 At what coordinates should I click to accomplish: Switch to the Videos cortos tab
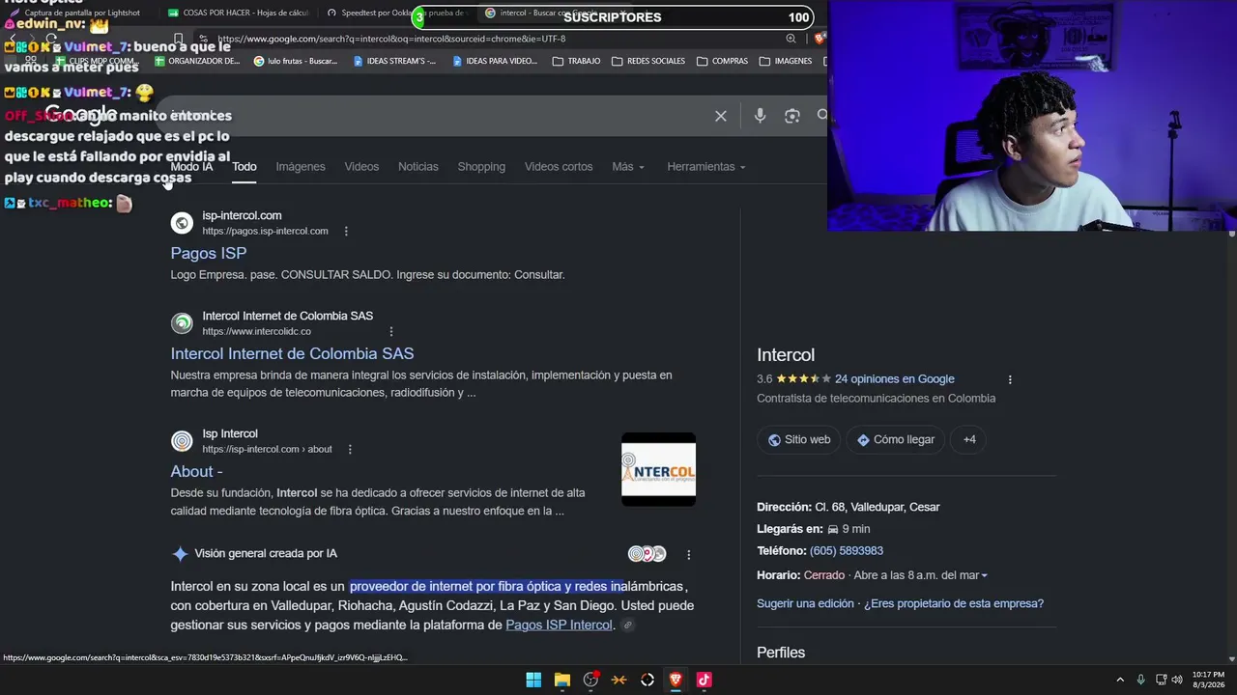click(x=559, y=167)
